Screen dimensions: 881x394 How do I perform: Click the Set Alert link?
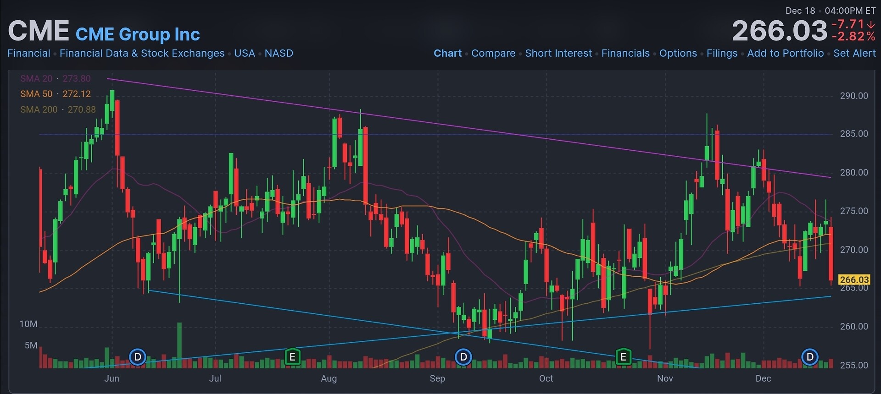point(854,53)
